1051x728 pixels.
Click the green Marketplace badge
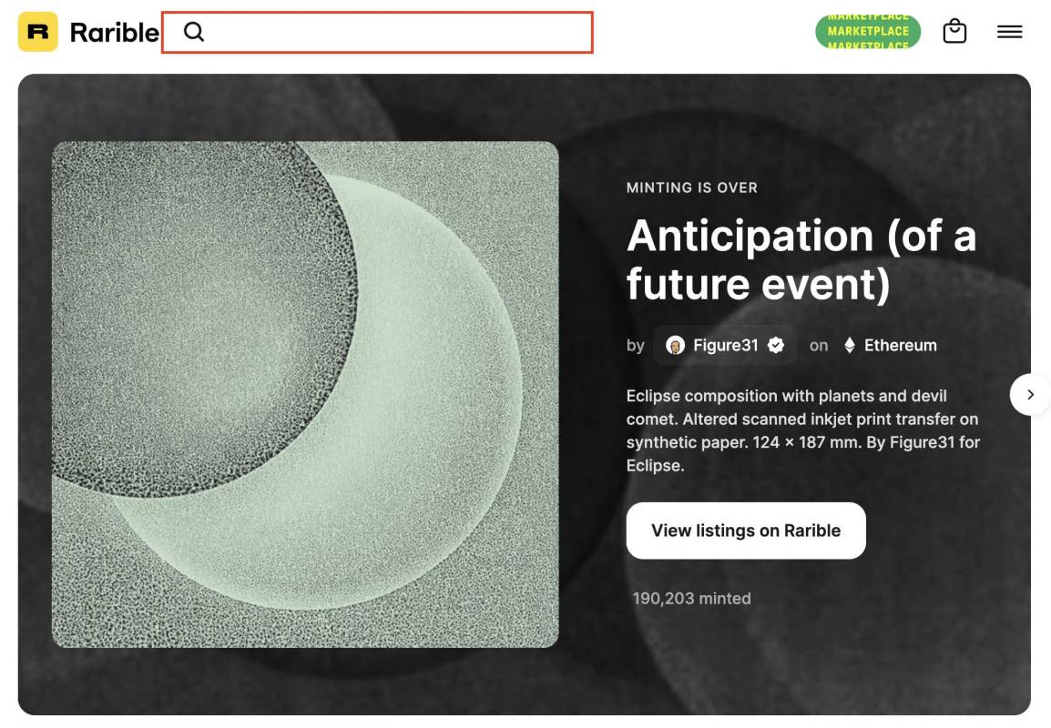pyautogui.click(x=868, y=32)
